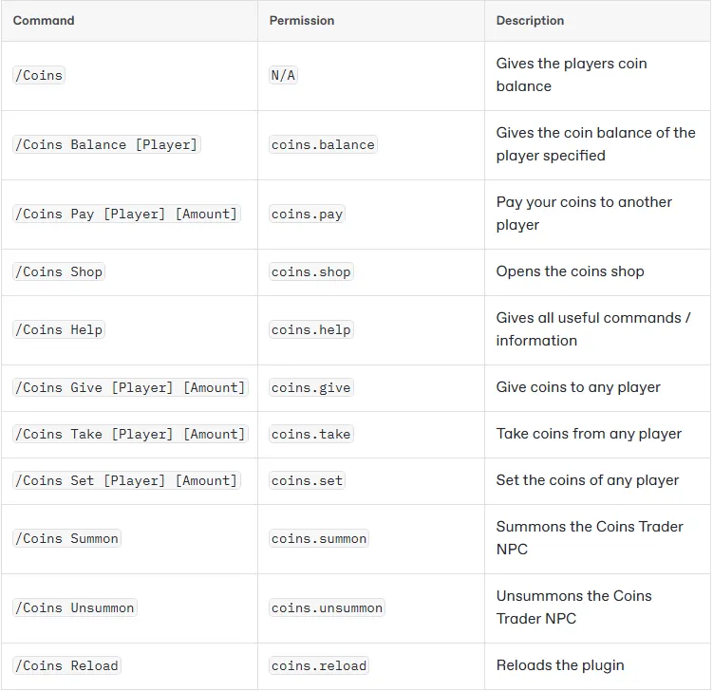
Task: Click the coins.balance permission node
Action: 323,144
